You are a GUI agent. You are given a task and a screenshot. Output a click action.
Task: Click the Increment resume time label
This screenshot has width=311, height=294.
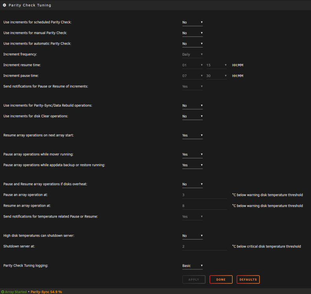(22, 65)
